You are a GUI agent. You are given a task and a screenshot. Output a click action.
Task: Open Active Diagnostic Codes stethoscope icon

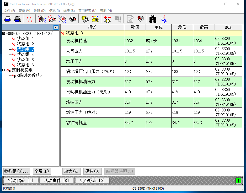coord(42,19)
